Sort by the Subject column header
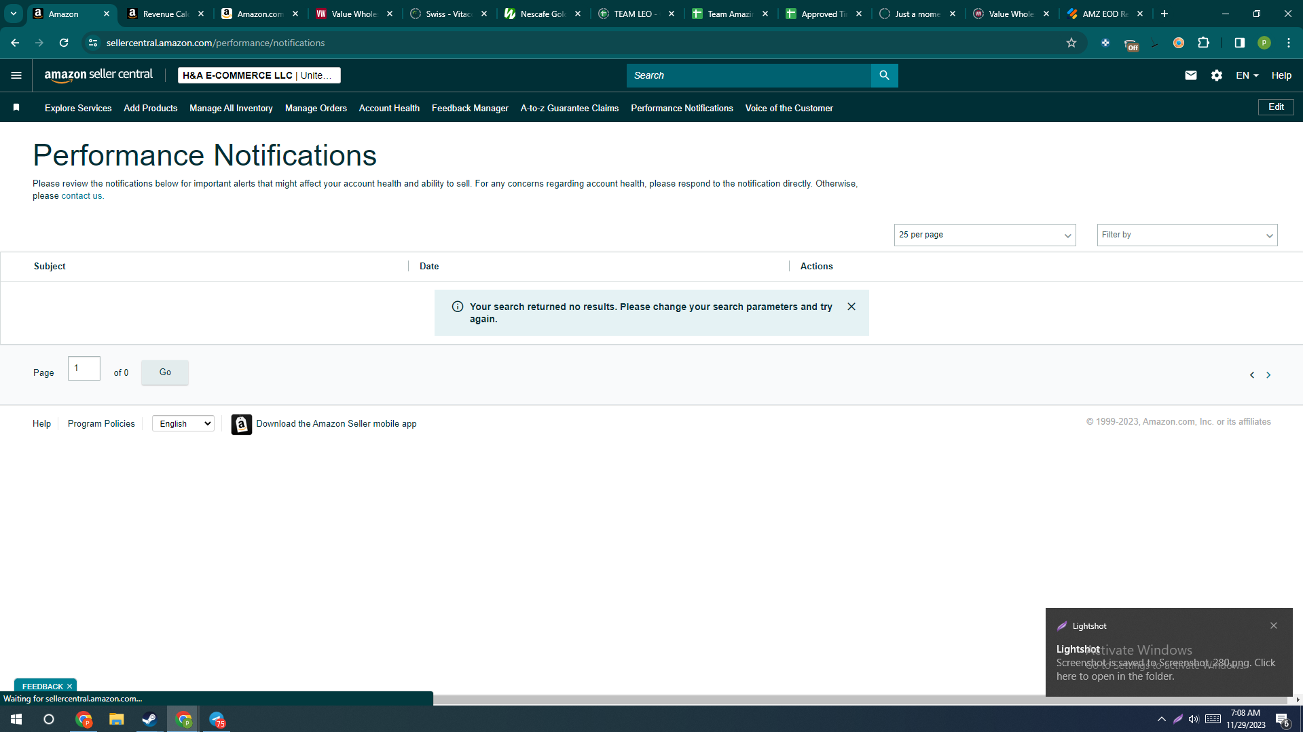Image resolution: width=1303 pixels, height=732 pixels. pos(50,266)
